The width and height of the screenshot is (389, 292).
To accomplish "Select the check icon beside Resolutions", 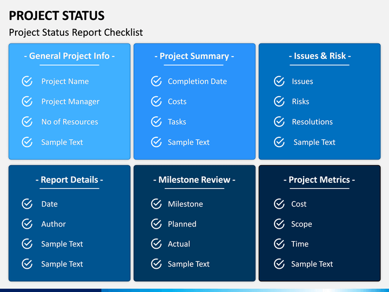I will point(279,122).
